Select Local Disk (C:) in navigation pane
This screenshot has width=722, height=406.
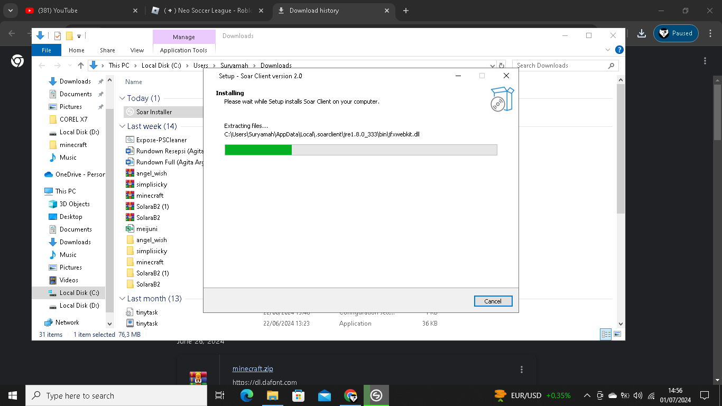pyautogui.click(x=79, y=293)
